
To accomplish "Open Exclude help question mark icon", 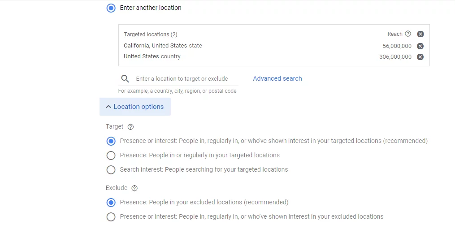I will 134,188.
